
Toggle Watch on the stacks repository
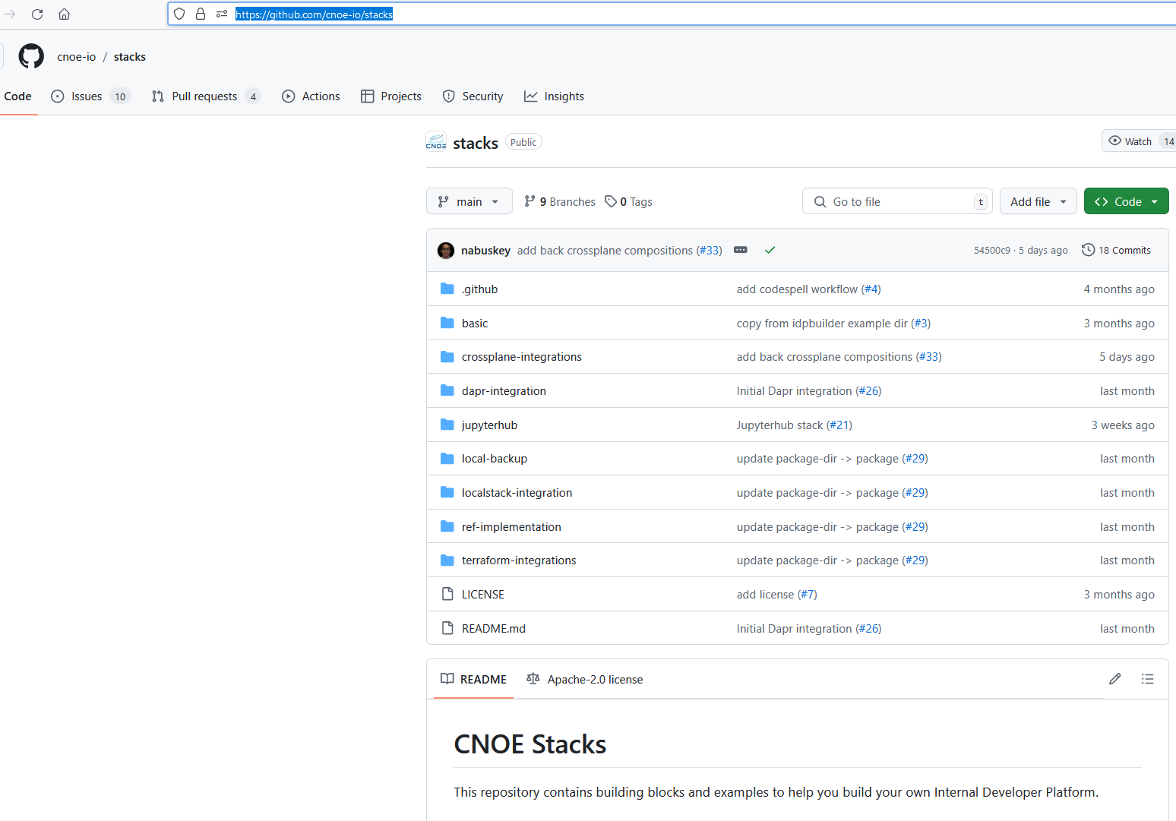(x=1130, y=141)
